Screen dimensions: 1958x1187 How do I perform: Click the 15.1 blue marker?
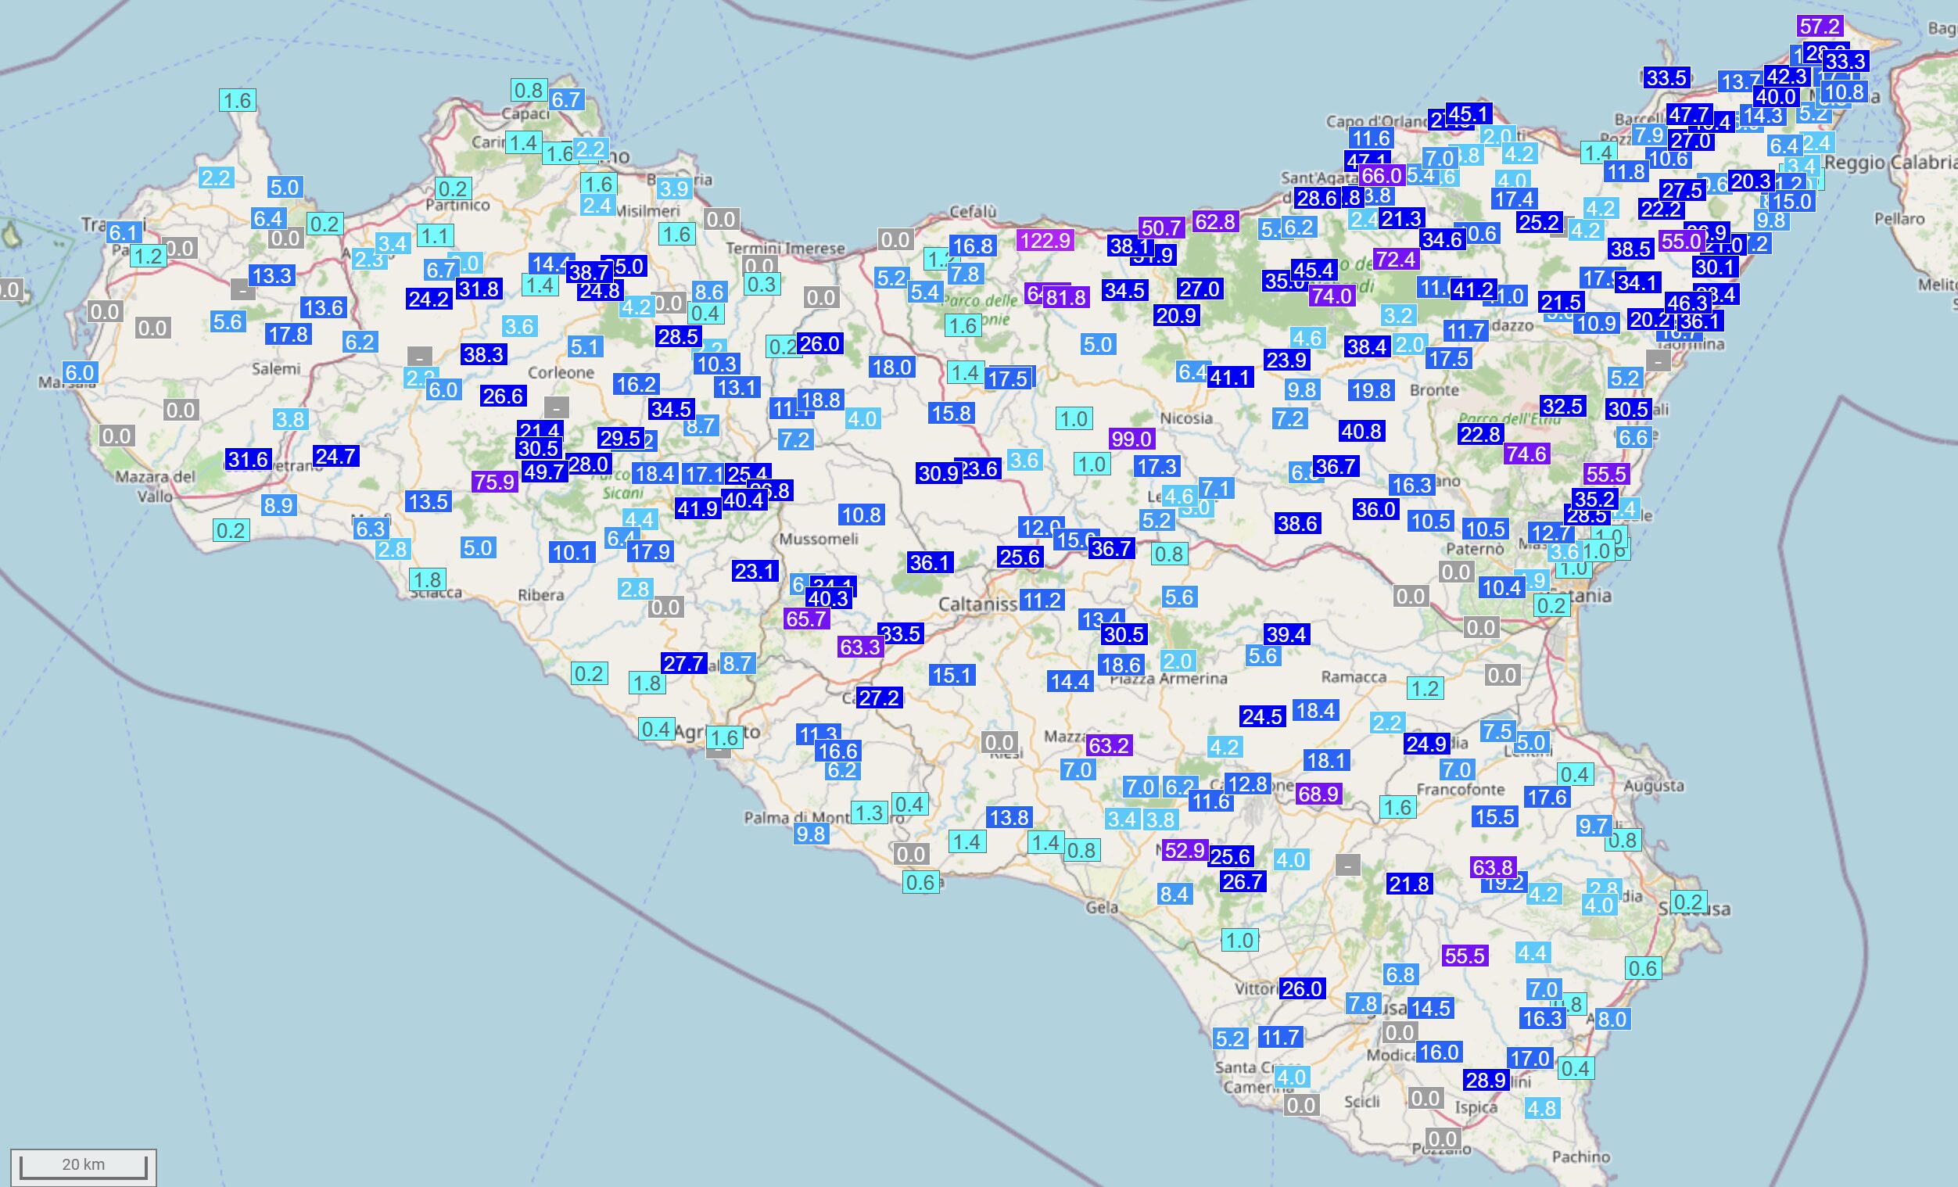click(x=952, y=676)
